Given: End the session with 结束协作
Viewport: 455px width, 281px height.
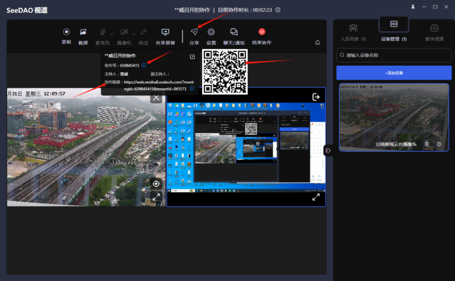Looking at the screenshot, I should click(x=261, y=36).
